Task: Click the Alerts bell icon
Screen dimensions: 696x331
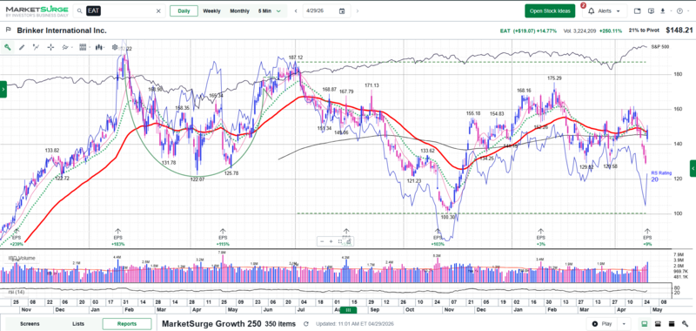Action: click(x=591, y=11)
